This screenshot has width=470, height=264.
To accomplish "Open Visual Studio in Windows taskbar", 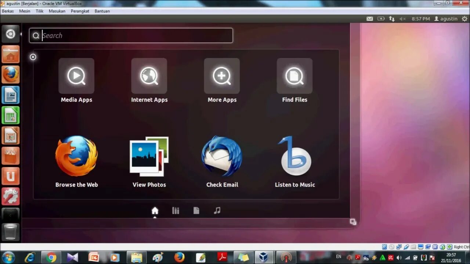I will coord(73,257).
